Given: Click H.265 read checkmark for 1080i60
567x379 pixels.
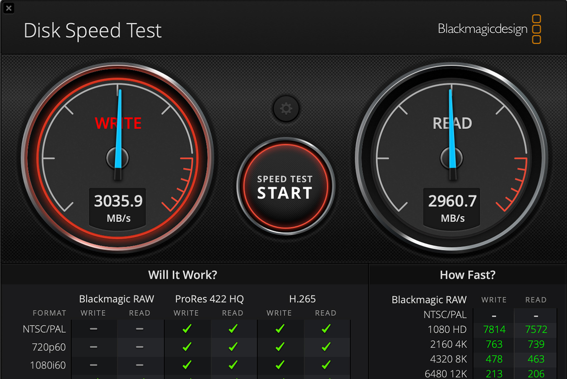Looking at the screenshot, I should 326,365.
